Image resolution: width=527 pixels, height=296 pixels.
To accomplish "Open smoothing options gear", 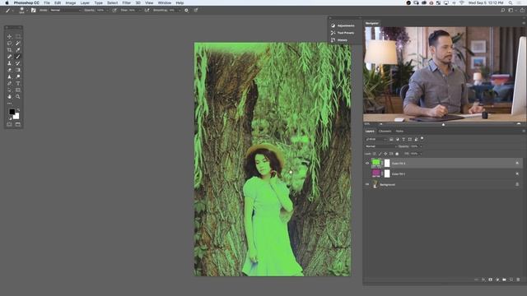I will click(187, 11).
